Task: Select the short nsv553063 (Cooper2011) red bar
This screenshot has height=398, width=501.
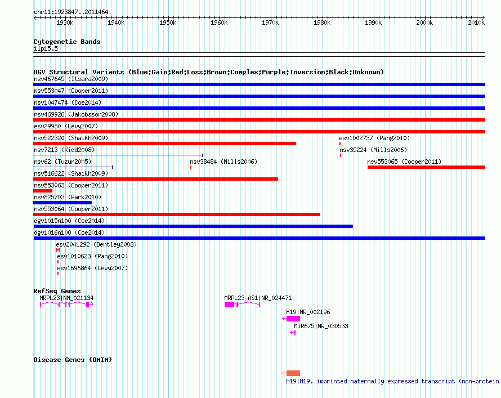Action: click(x=43, y=191)
